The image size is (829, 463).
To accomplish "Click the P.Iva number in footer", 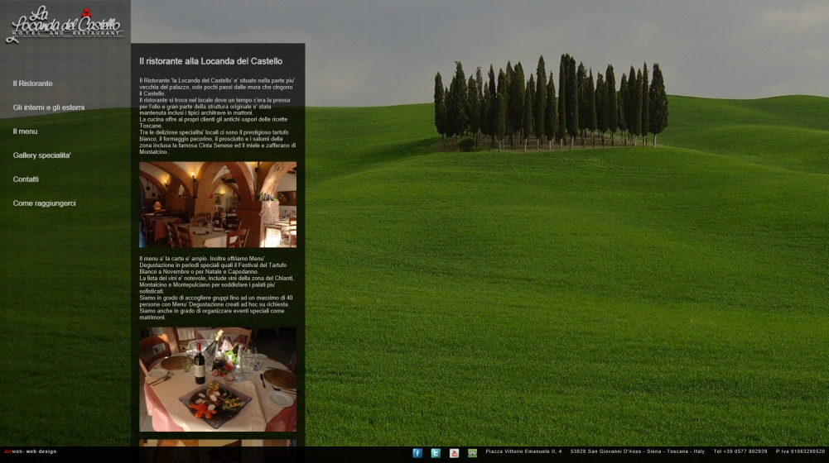I will coord(801,451).
